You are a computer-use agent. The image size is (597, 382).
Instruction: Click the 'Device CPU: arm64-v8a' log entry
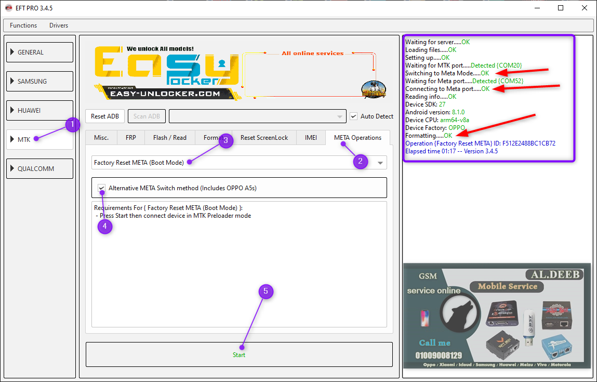[437, 120]
